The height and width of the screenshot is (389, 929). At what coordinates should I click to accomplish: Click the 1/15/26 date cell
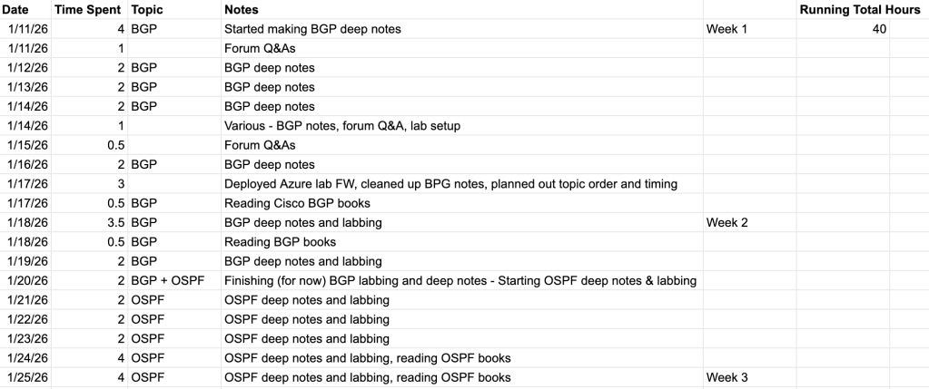tap(26, 145)
